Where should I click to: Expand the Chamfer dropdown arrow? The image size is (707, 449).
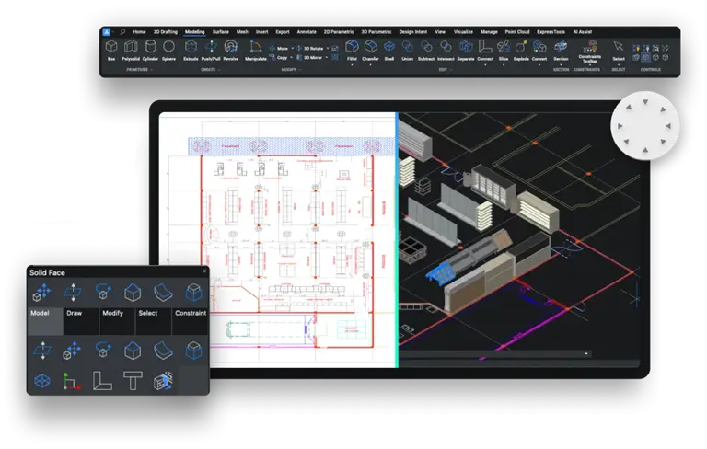370,65
